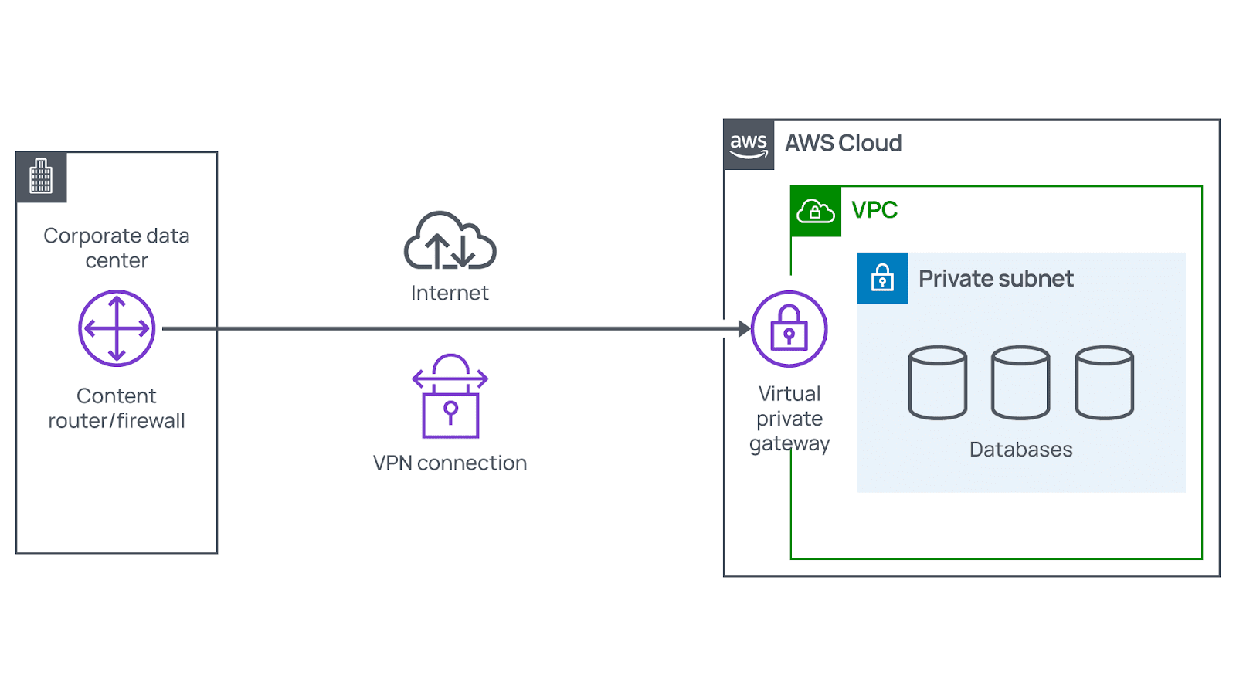
Task: Click the corporate data center building icon
Action: [41, 177]
